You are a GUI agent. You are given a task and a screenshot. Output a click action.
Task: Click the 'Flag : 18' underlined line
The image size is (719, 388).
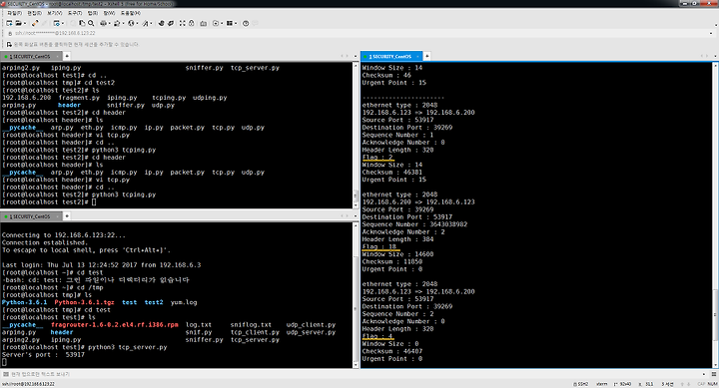tap(379, 246)
